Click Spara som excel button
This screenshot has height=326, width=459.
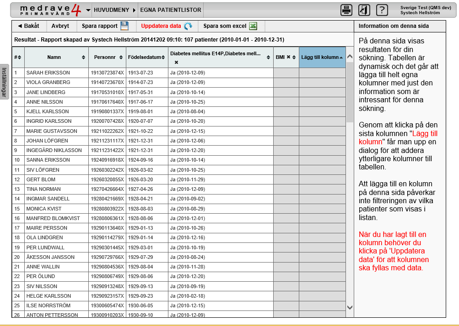pos(230,26)
